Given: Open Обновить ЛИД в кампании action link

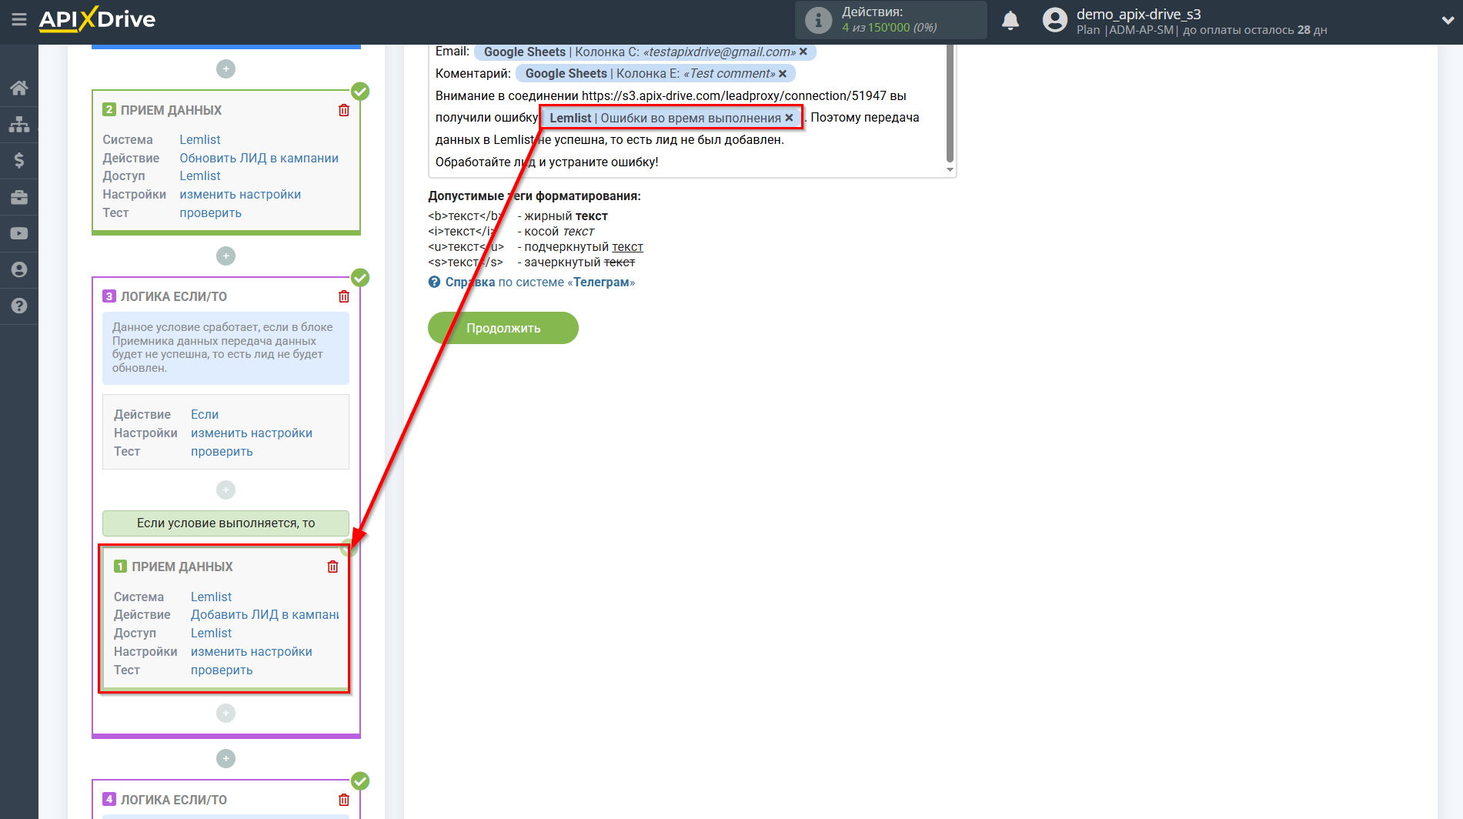Looking at the screenshot, I should coord(259,158).
